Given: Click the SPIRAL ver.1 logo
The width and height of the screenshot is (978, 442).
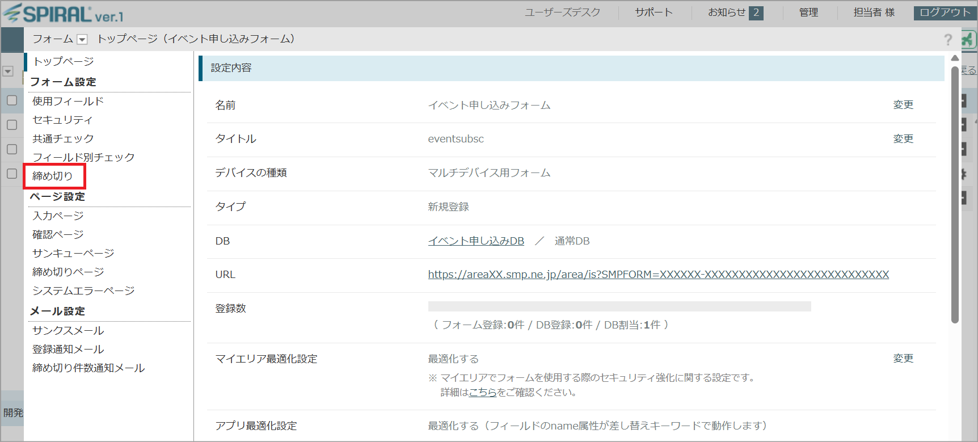Looking at the screenshot, I should click(64, 14).
